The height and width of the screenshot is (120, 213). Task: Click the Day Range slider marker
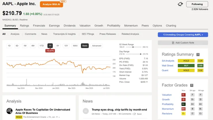coord(140,54)
